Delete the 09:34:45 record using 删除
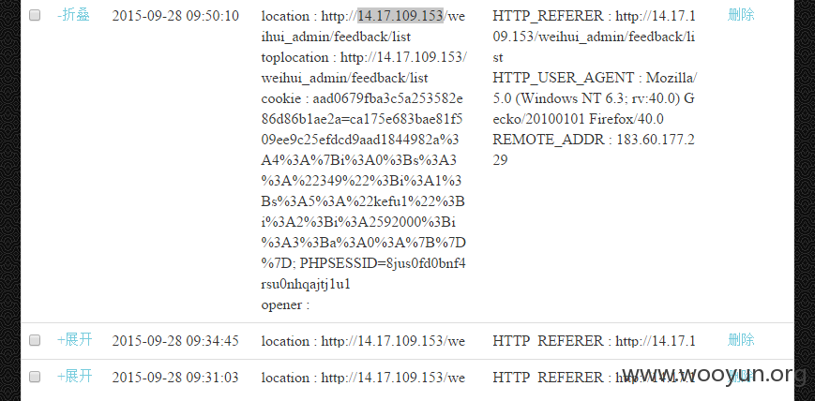Viewport: 815px width, 401px height. (x=741, y=340)
